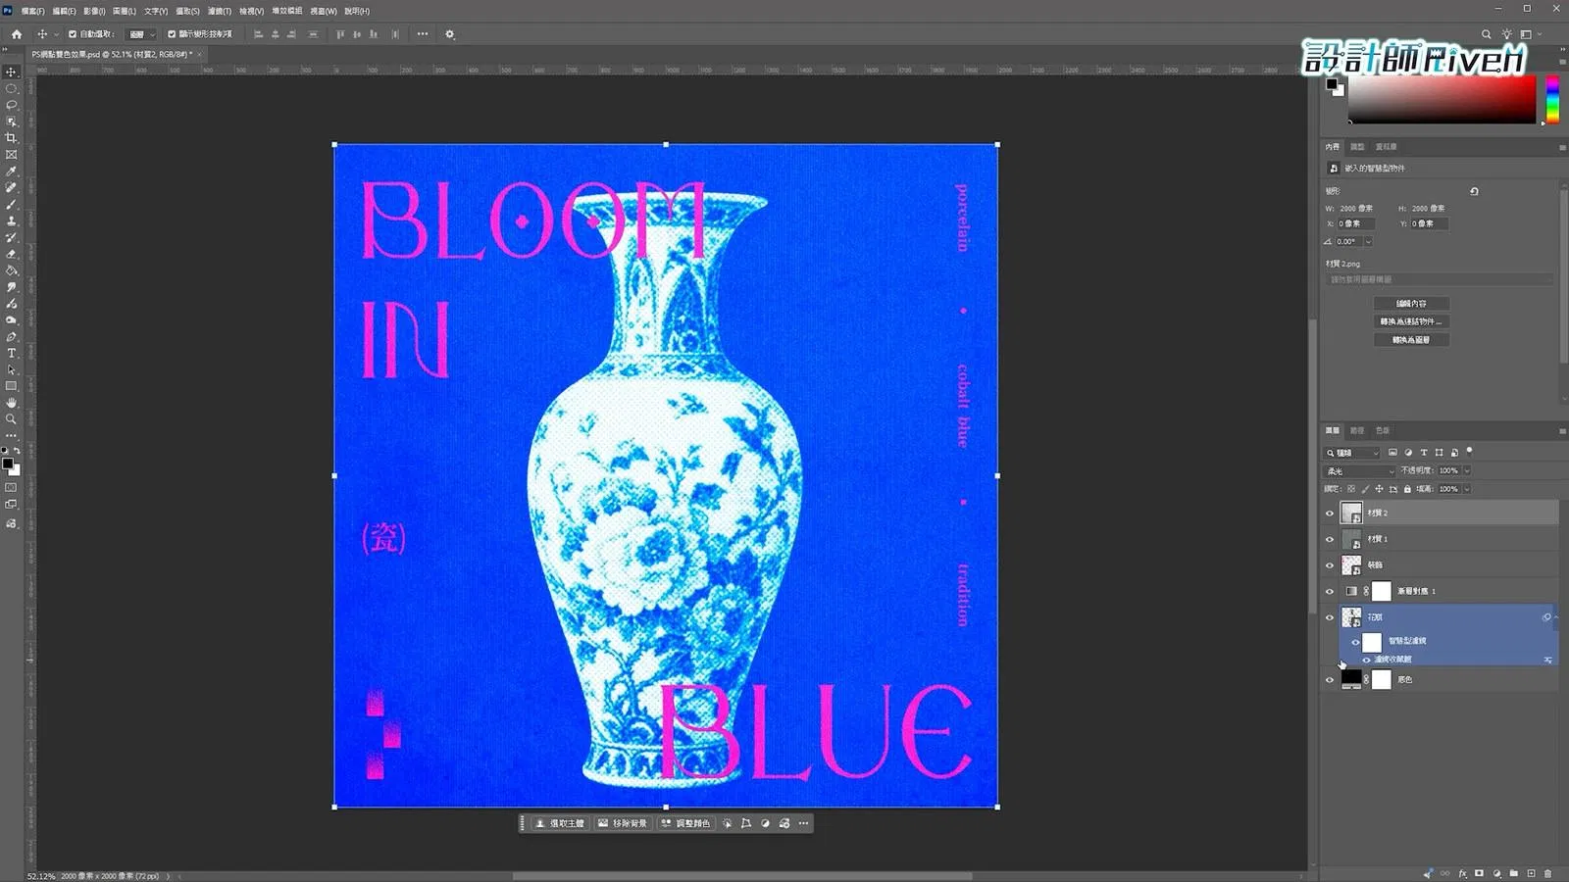Click the 移除背景 button in contextual bar
The height and width of the screenshot is (882, 1569).
(x=623, y=823)
